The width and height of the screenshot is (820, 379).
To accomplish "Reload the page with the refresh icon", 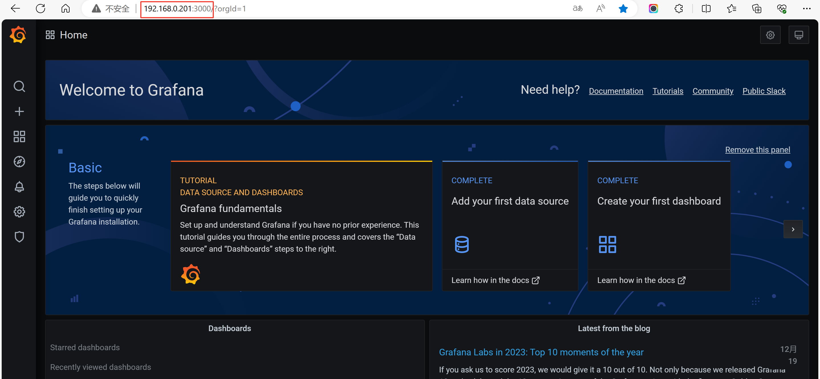I will 40,9.
